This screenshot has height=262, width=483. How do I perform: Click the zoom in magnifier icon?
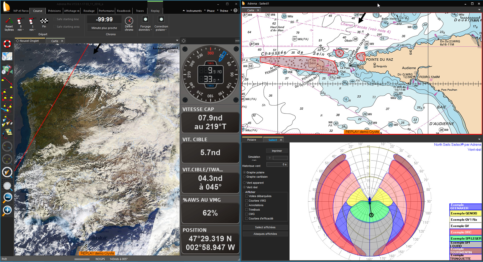pyautogui.click(x=7, y=210)
